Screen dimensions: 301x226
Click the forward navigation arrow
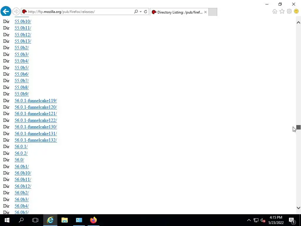click(16, 11)
